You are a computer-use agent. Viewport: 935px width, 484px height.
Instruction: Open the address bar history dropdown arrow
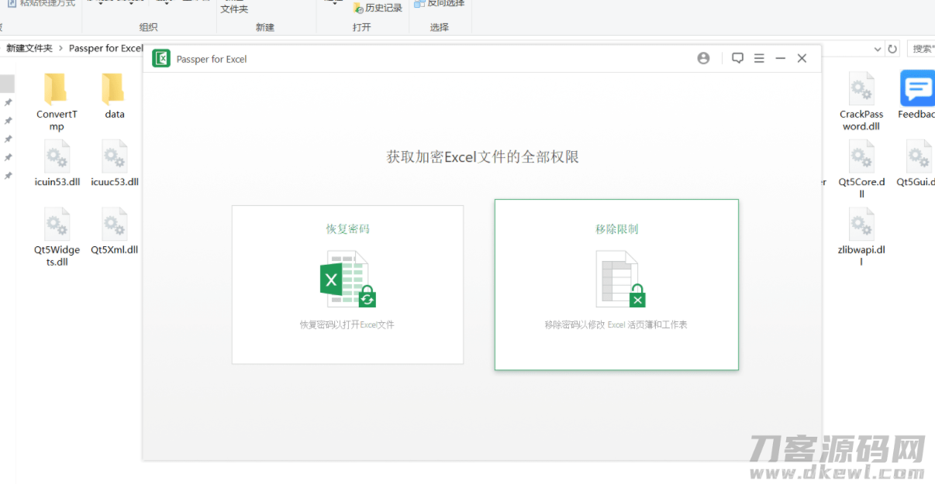tap(877, 49)
